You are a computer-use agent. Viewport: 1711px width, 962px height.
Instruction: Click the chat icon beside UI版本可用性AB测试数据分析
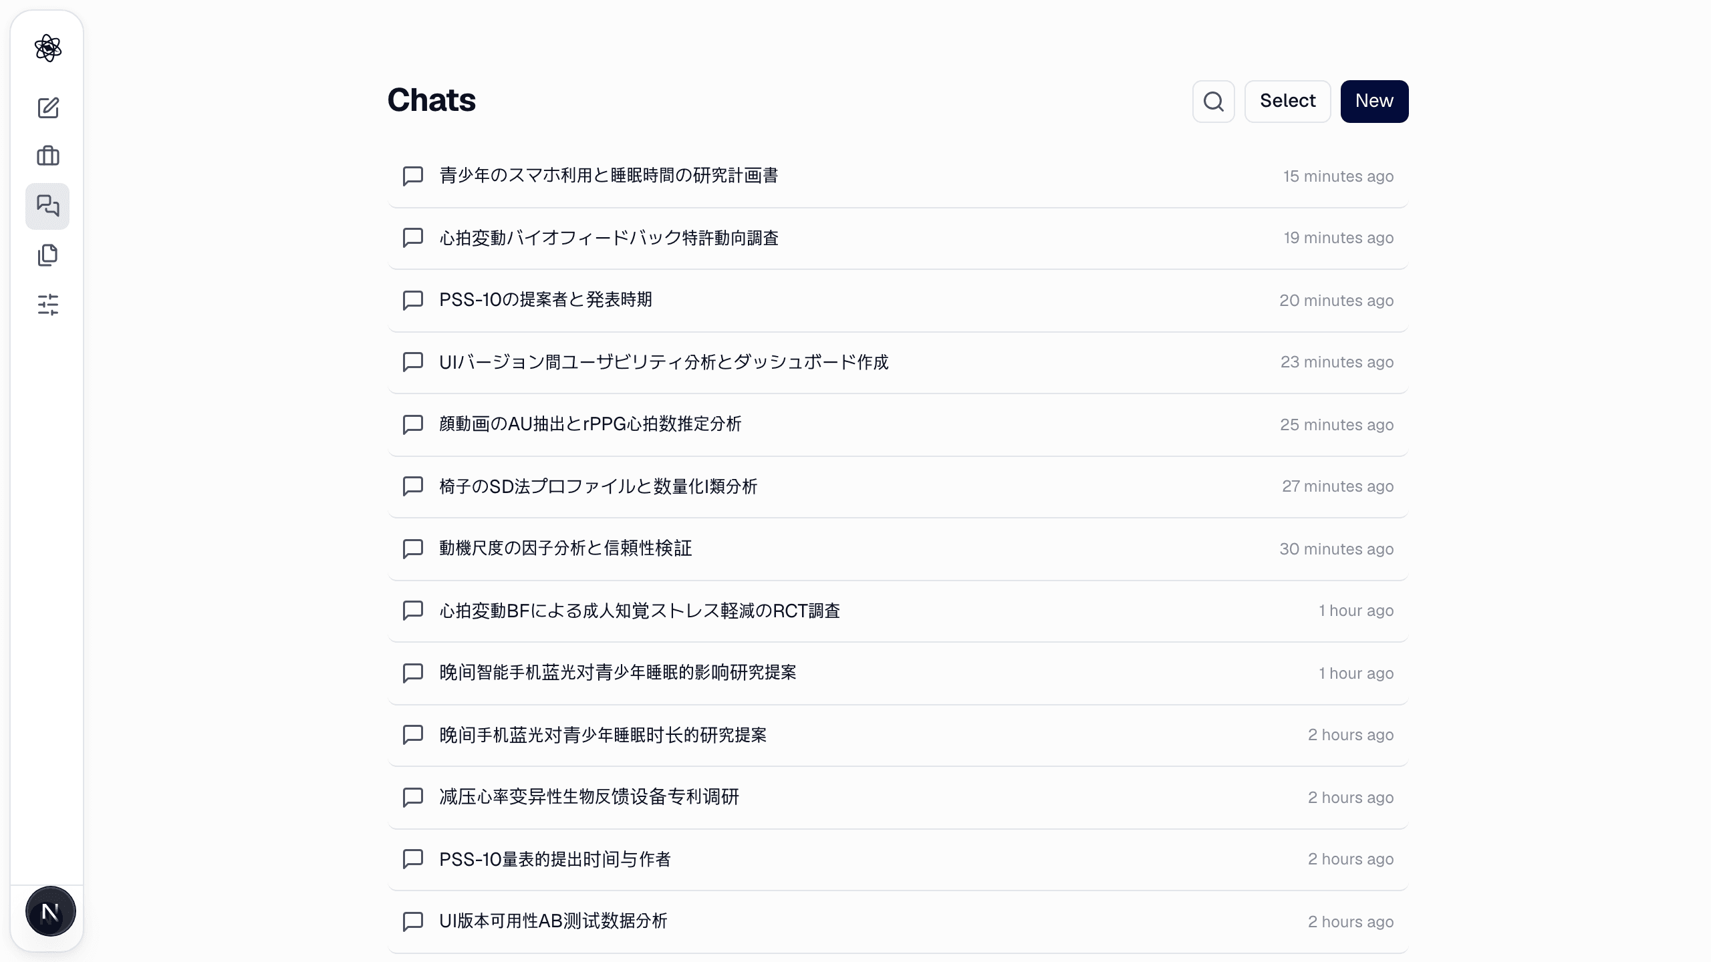[x=413, y=922]
